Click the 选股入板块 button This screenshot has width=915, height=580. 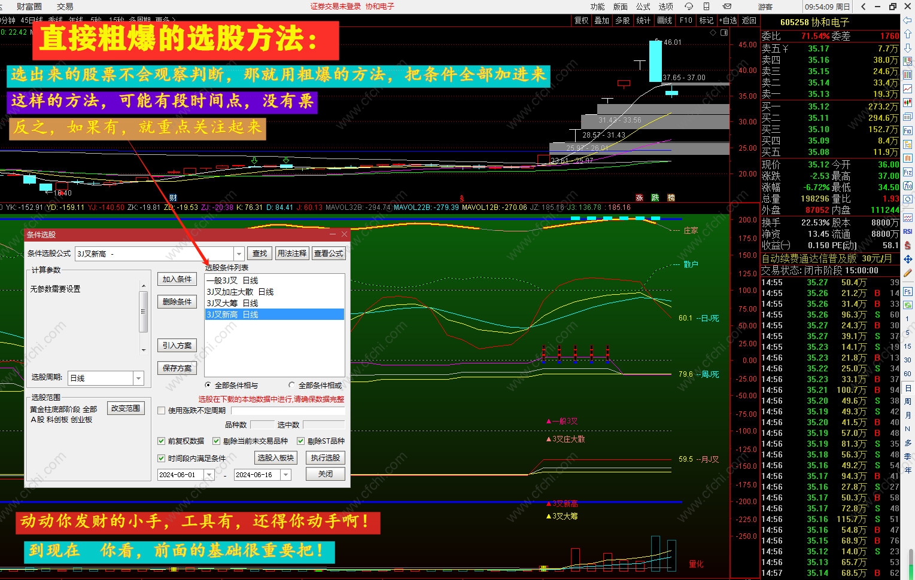pyautogui.click(x=276, y=458)
